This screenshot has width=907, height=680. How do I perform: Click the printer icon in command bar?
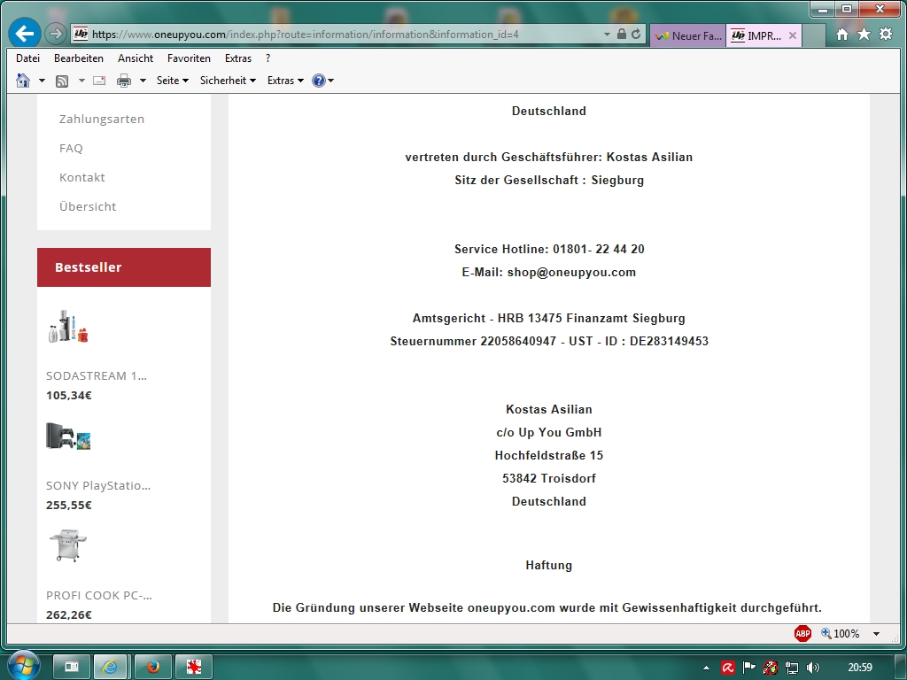tap(124, 81)
